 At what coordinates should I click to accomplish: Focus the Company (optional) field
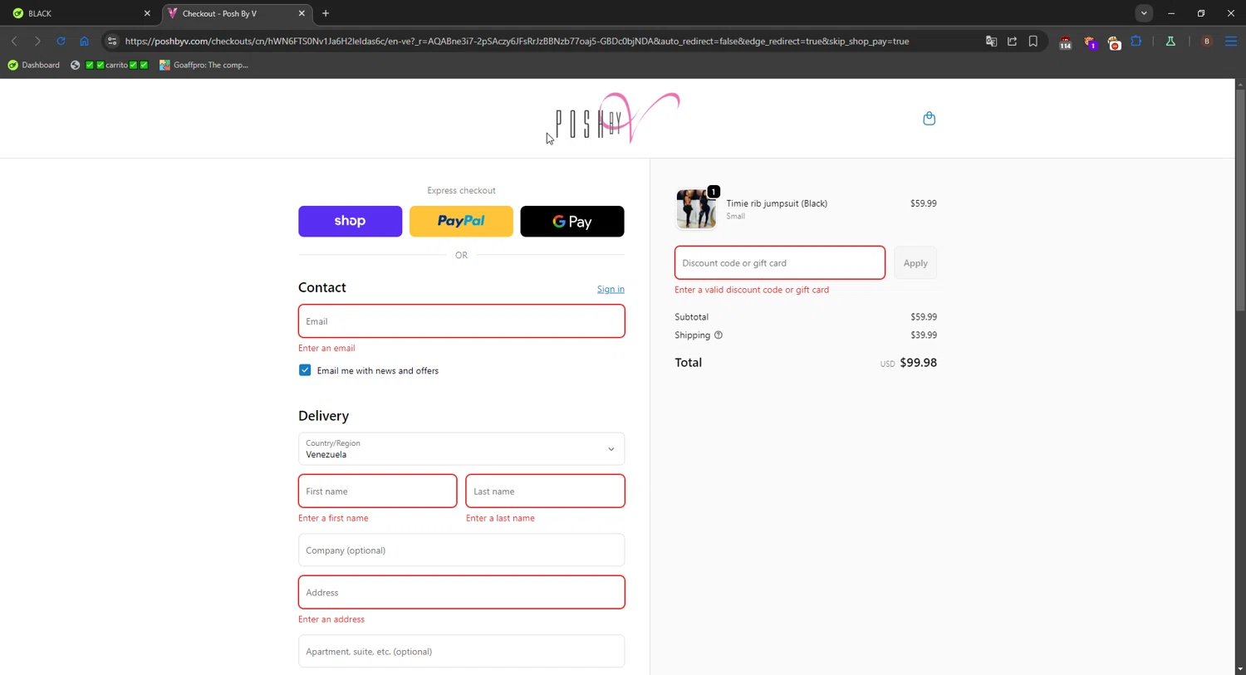coord(461,550)
